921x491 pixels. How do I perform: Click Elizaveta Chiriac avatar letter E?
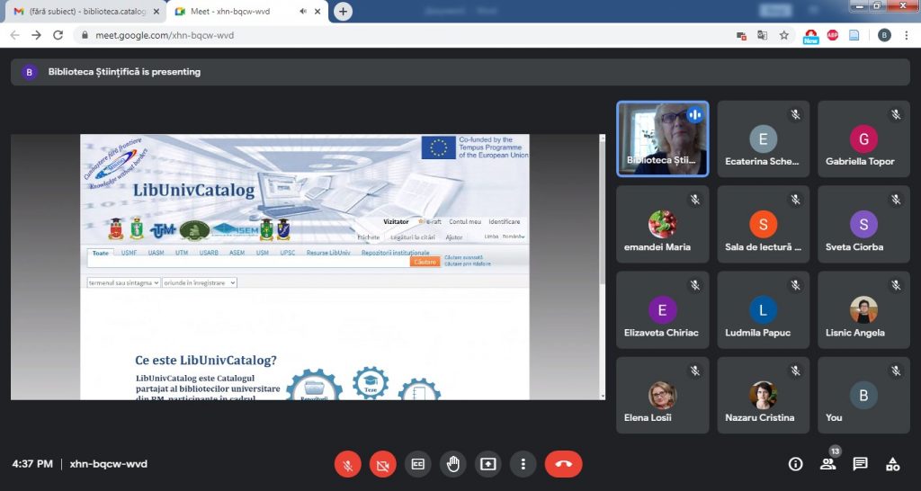[x=663, y=310]
